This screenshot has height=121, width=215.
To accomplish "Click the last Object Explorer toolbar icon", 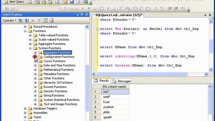I will coord(51,21).
